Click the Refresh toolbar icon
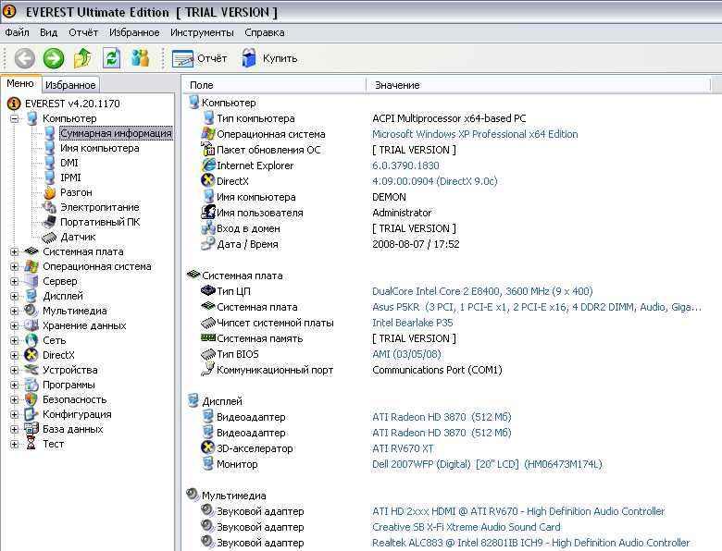The image size is (722, 551). click(111, 58)
